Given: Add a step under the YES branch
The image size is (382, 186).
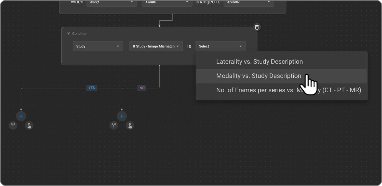Looking at the screenshot, I should pos(21,116).
